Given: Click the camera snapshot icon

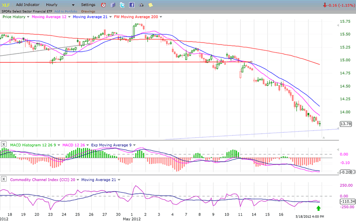Looking at the screenshot, I should [142, 5].
